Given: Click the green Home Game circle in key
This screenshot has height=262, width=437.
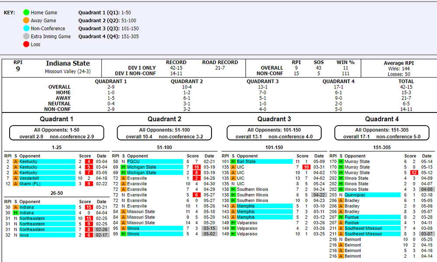Looking at the screenshot, I should click(x=26, y=13).
